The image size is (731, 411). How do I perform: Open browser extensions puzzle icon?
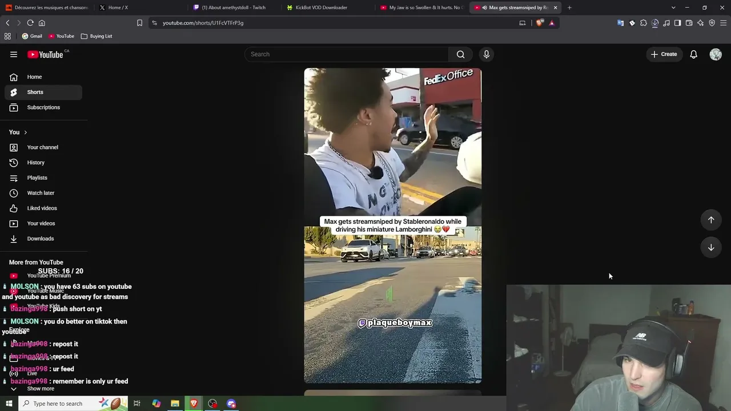click(x=644, y=23)
